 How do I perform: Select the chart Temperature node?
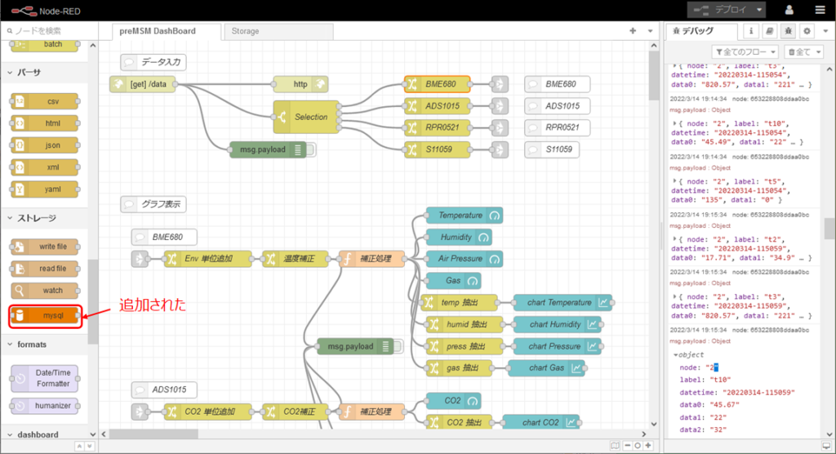coord(562,302)
